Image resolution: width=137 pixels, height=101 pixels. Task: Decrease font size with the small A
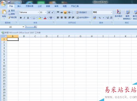[52, 12]
